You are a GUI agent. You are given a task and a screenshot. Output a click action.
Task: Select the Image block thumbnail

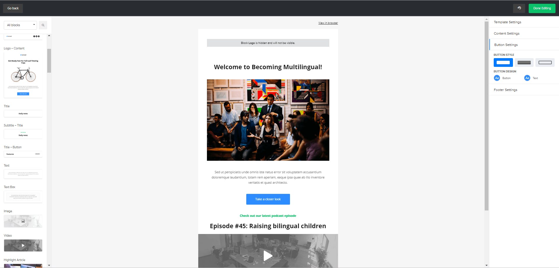click(x=23, y=221)
